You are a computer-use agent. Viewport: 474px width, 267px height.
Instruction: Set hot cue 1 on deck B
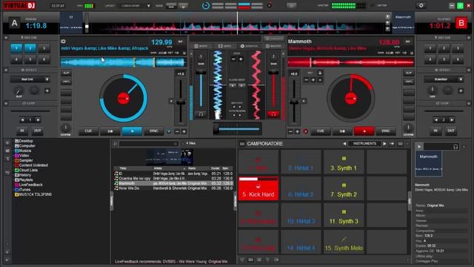tap(430, 48)
